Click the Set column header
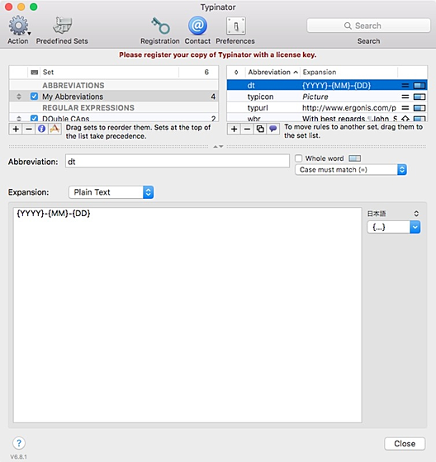 pos(109,73)
